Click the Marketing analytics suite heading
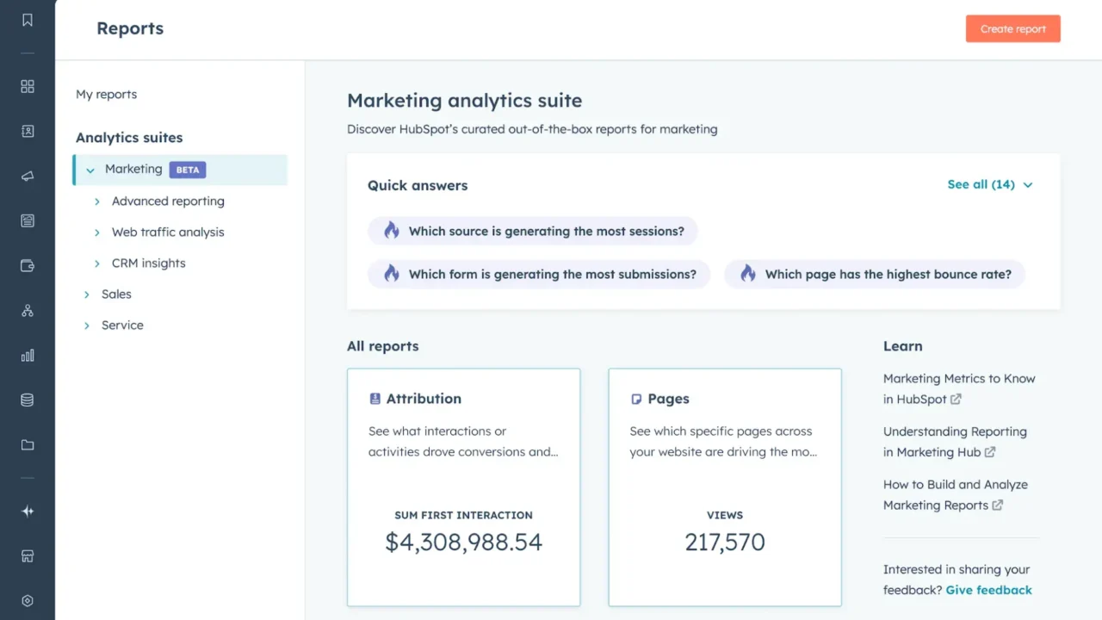 465,101
